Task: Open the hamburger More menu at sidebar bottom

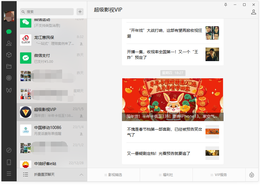Action: (x=9, y=174)
